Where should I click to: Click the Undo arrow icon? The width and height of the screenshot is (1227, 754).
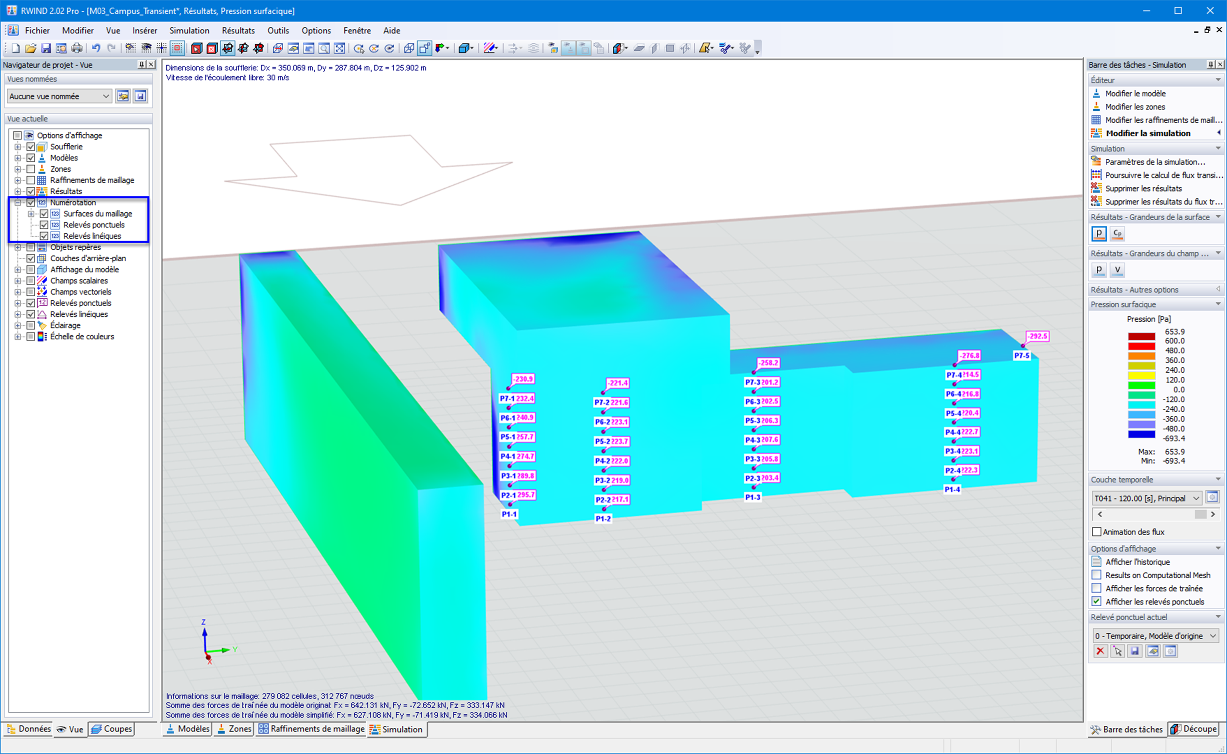96,48
